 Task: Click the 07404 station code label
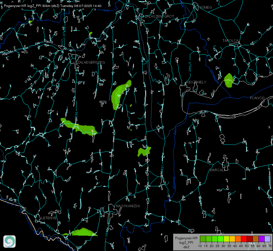coord(64,32)
